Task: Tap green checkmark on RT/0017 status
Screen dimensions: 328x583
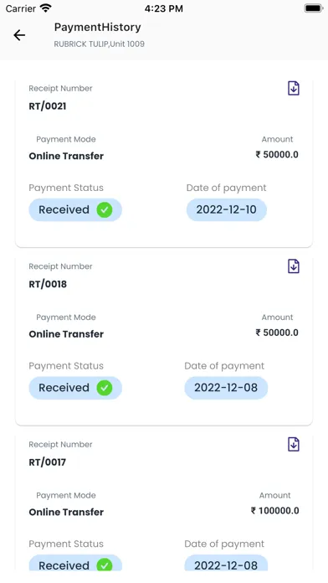Action: pyautogui.click(x=105, y=565)
